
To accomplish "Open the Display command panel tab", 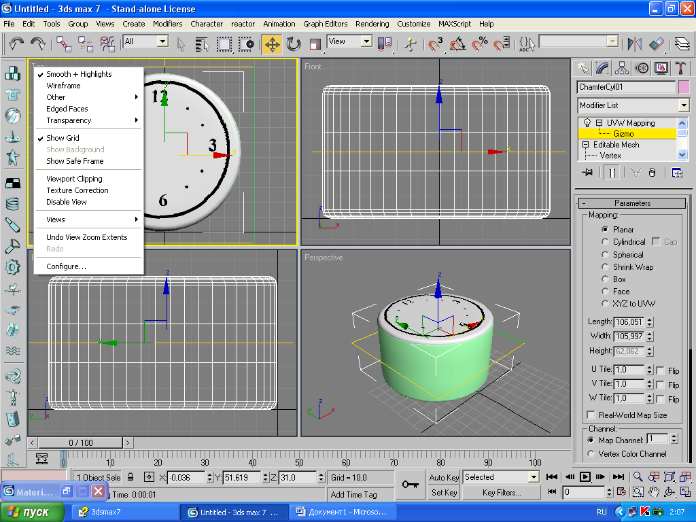I will click(661, 68).
